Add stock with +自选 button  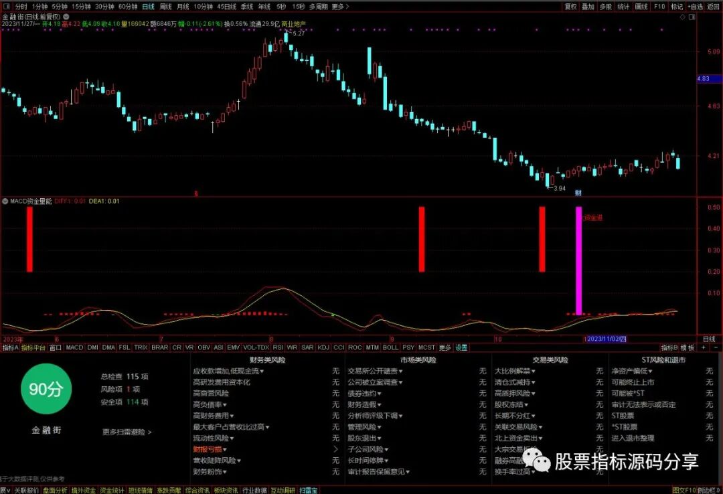click(695, 7)
